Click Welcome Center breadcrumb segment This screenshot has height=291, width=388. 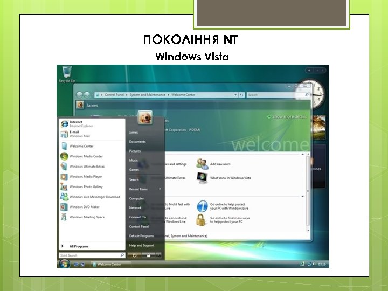183,95
